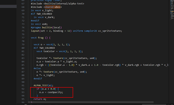Click the sampler2D keyword on line 75

[x=91, y=31]
